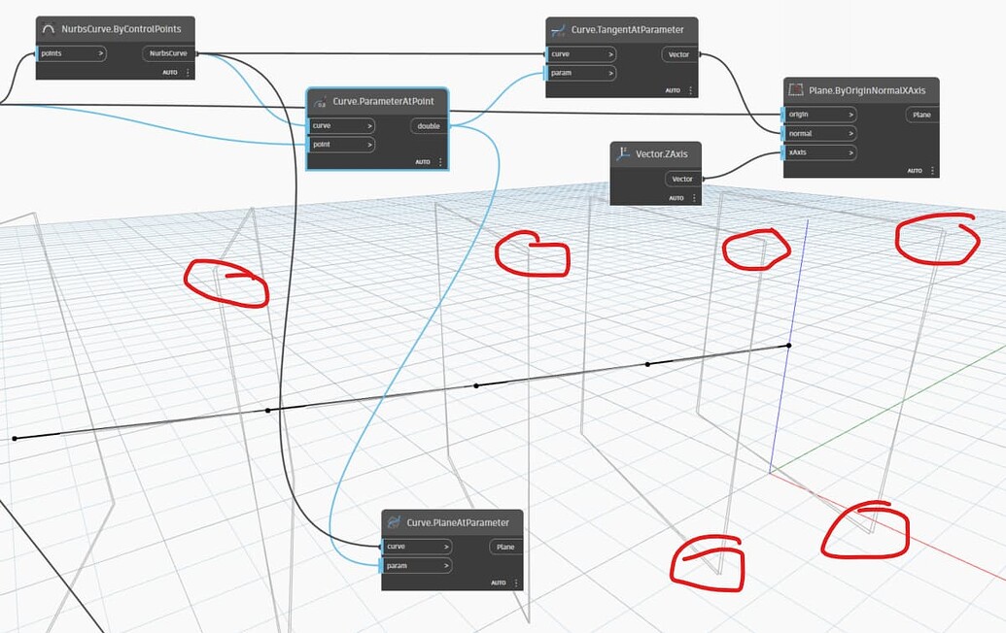Click the Curve.TangentAtParameter node header icon
Viewport: 1006px width, 633px height.
pyautogui.click(x=559, y=30)
